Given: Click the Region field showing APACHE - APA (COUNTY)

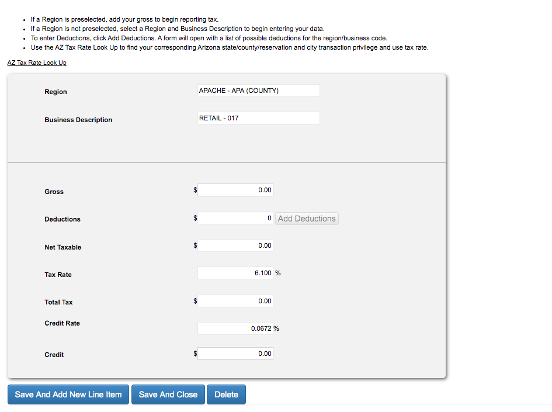Looking at the screenshot, I should click(258, 91).
